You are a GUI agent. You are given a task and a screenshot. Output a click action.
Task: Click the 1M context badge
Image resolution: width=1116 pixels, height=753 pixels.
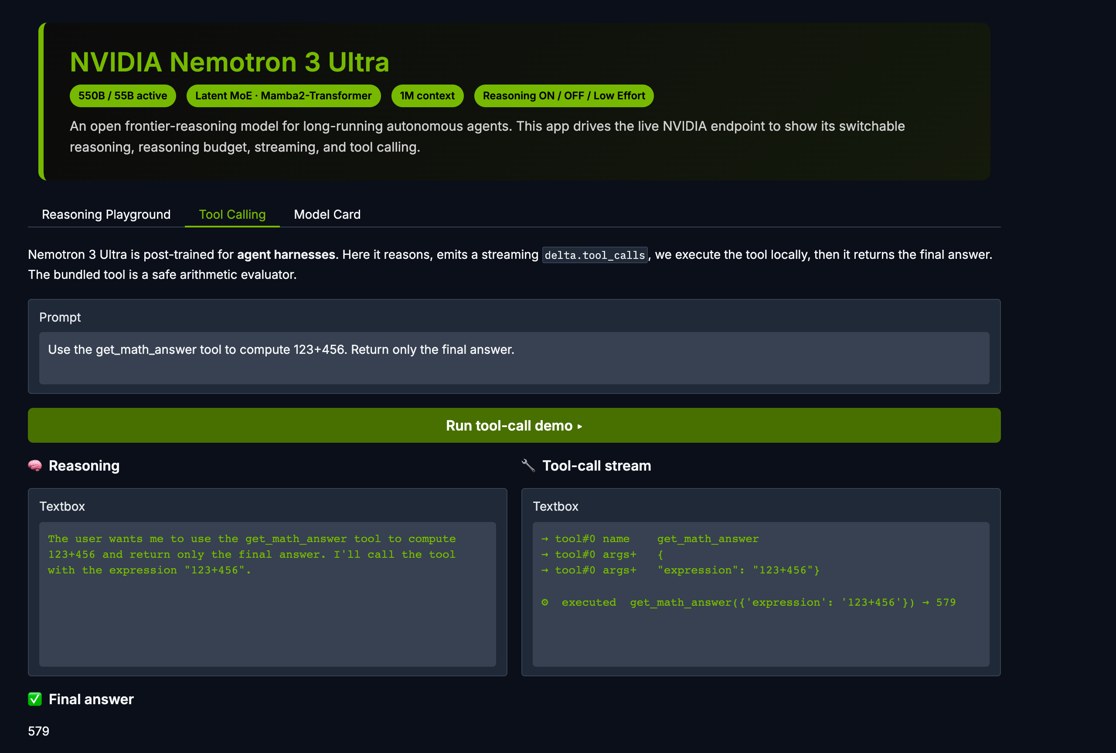427,95
